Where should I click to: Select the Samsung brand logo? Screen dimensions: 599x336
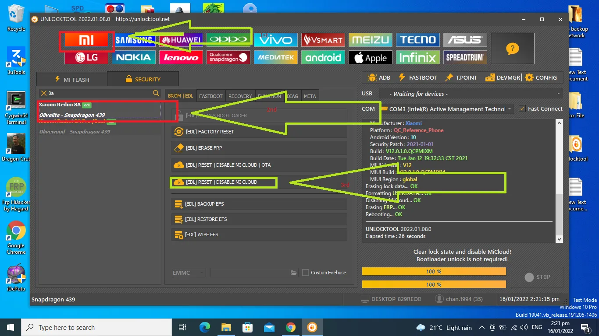tap(133, 40)
